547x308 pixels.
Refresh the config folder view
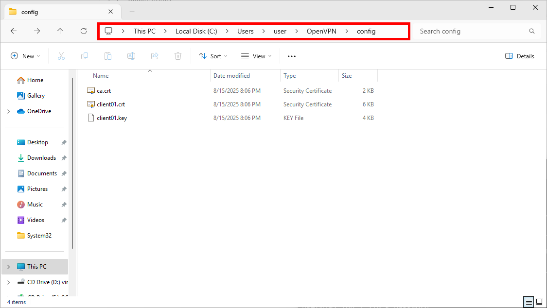click(83, 31)
